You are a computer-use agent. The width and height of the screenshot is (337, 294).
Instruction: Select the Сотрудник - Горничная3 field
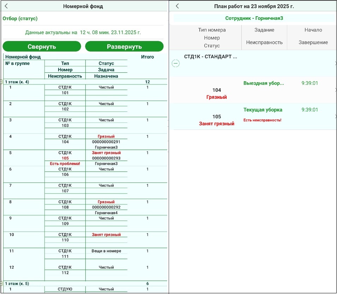(254, 18)
